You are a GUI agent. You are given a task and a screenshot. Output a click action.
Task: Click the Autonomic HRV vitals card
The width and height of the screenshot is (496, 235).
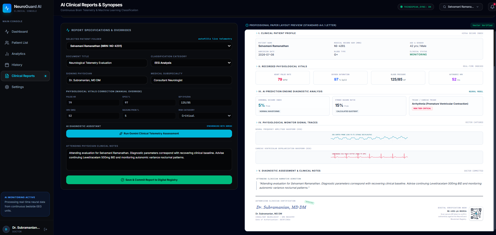tap(456, 78)
